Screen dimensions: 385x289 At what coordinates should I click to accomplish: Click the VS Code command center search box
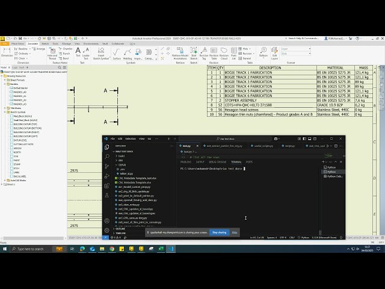[x=225, y=139]
